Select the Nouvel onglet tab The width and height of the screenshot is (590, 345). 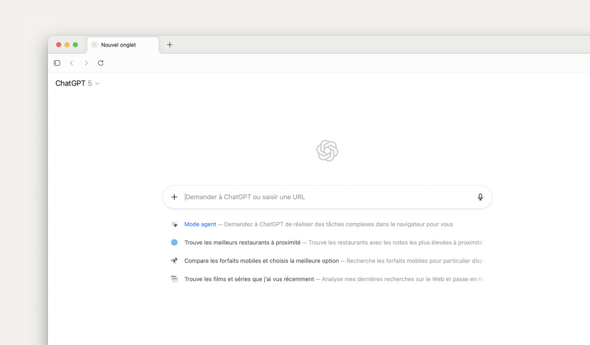123,45
